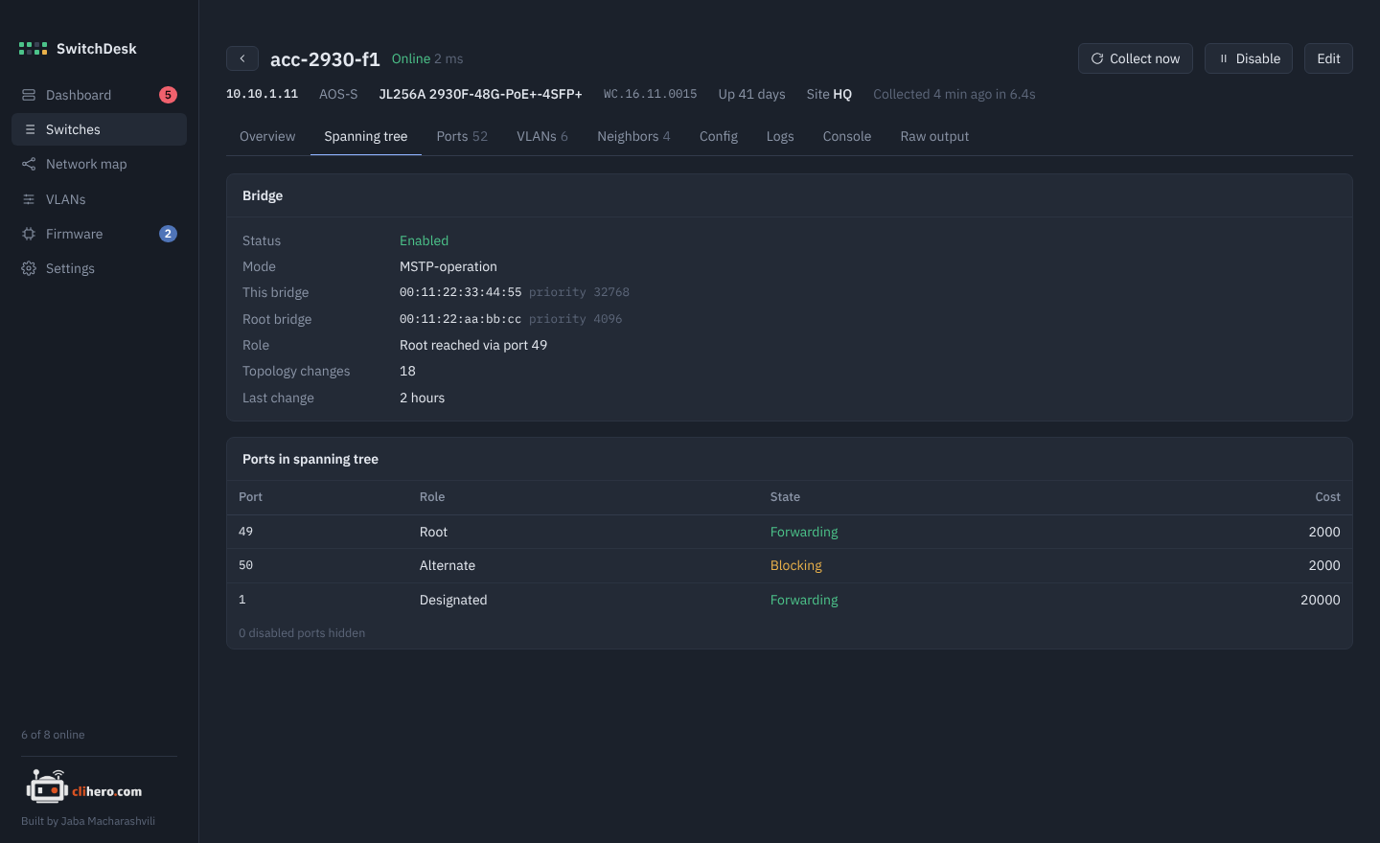Go back with the chevron button
Screen dimensions: 1380x843
(x=242, y=58)
